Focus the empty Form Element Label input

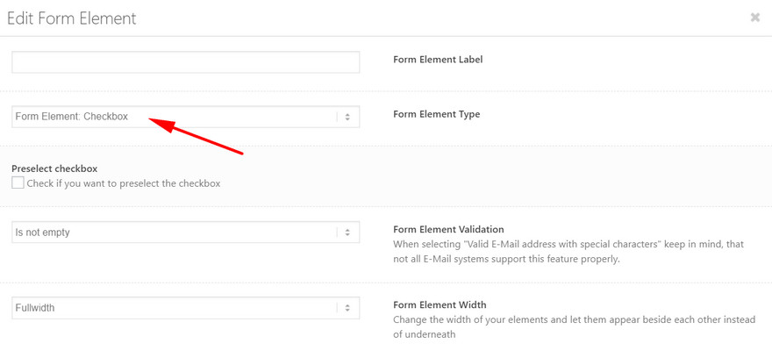click(186, 62)
